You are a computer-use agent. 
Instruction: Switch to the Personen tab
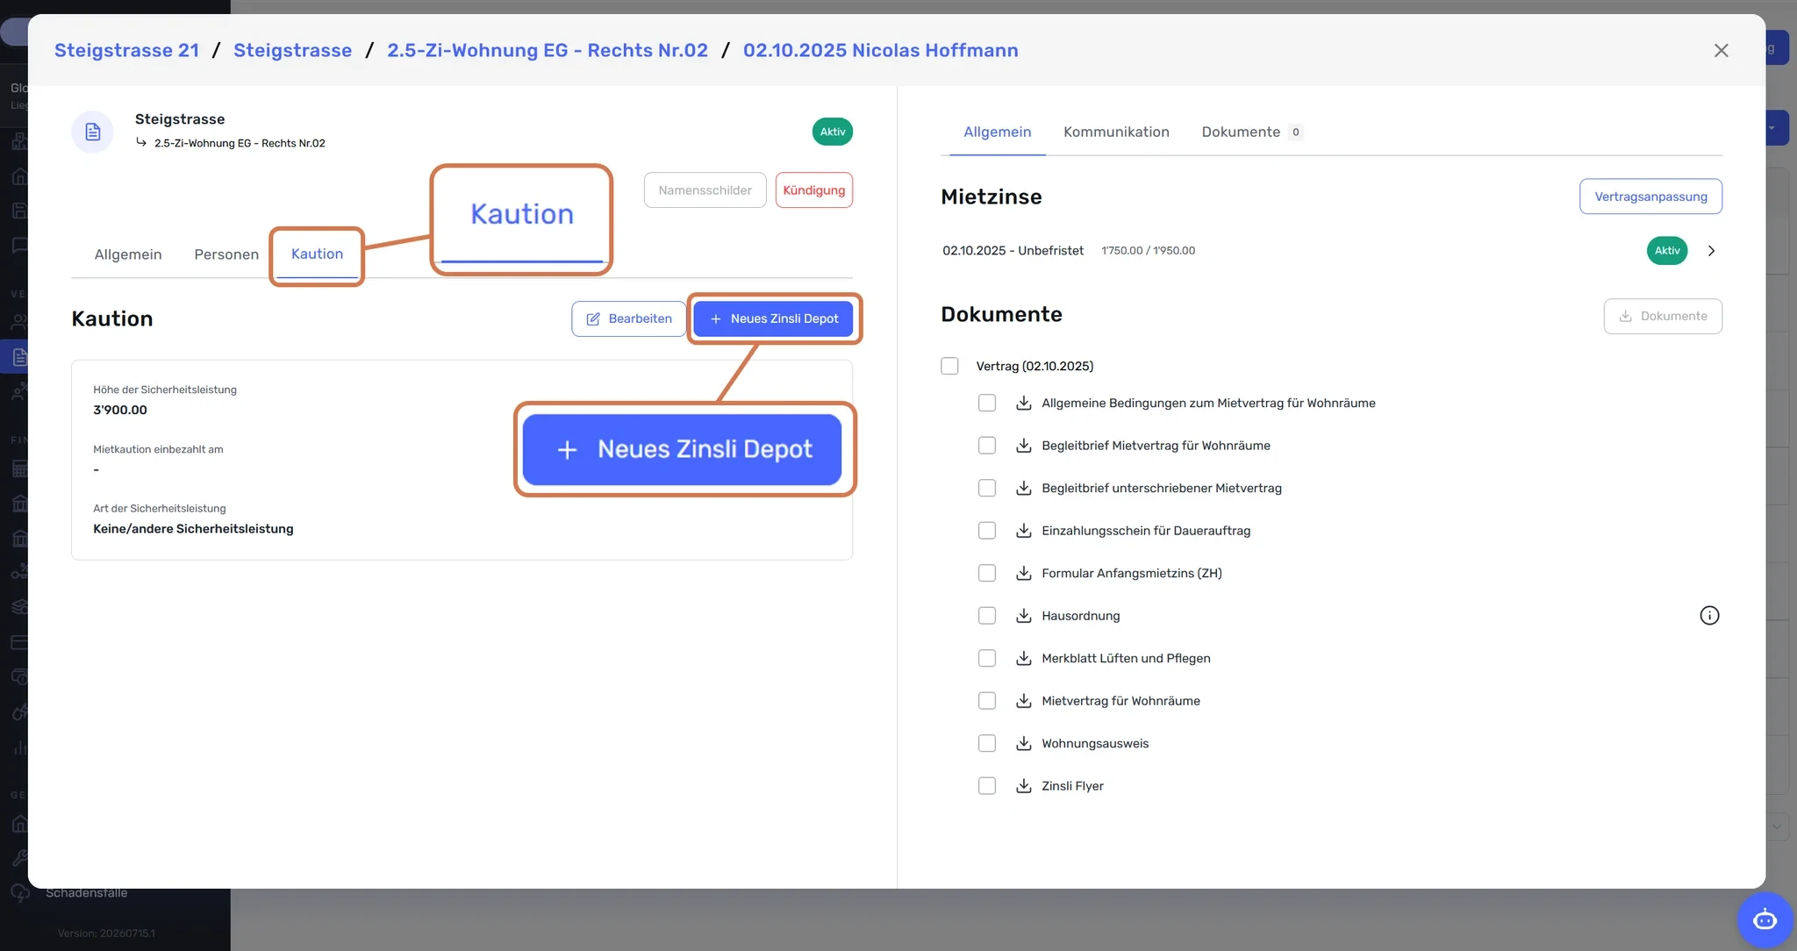226,254
